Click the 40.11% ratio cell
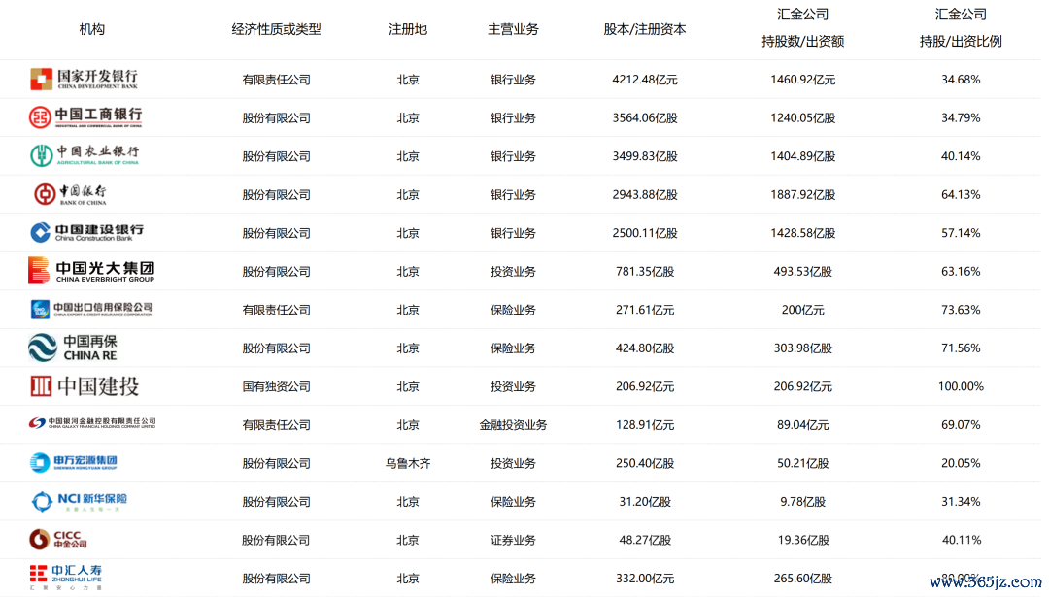1049x597 pixels. [961, 540]
